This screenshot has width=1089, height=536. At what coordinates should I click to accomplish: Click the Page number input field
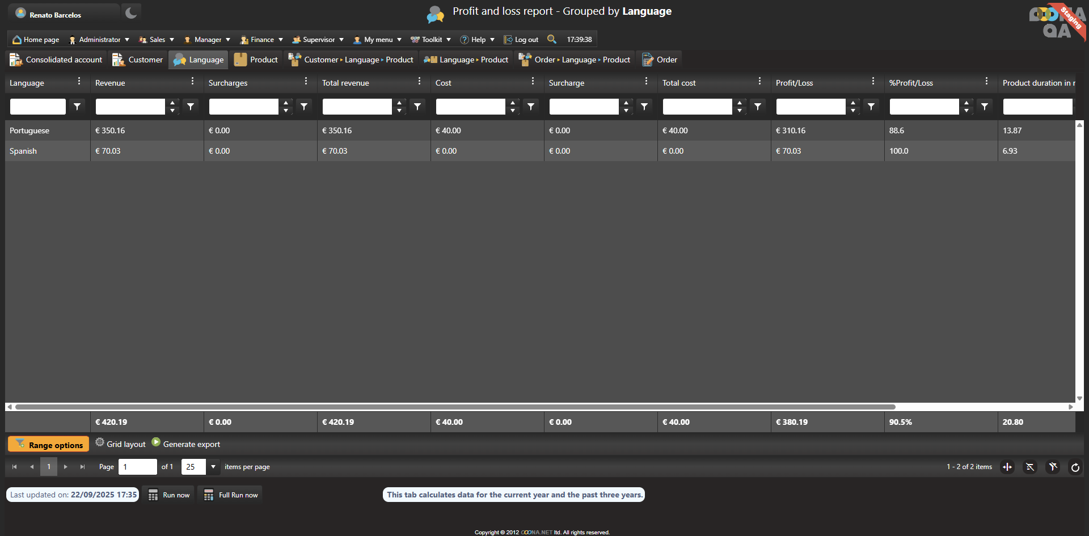pos(137,467)
